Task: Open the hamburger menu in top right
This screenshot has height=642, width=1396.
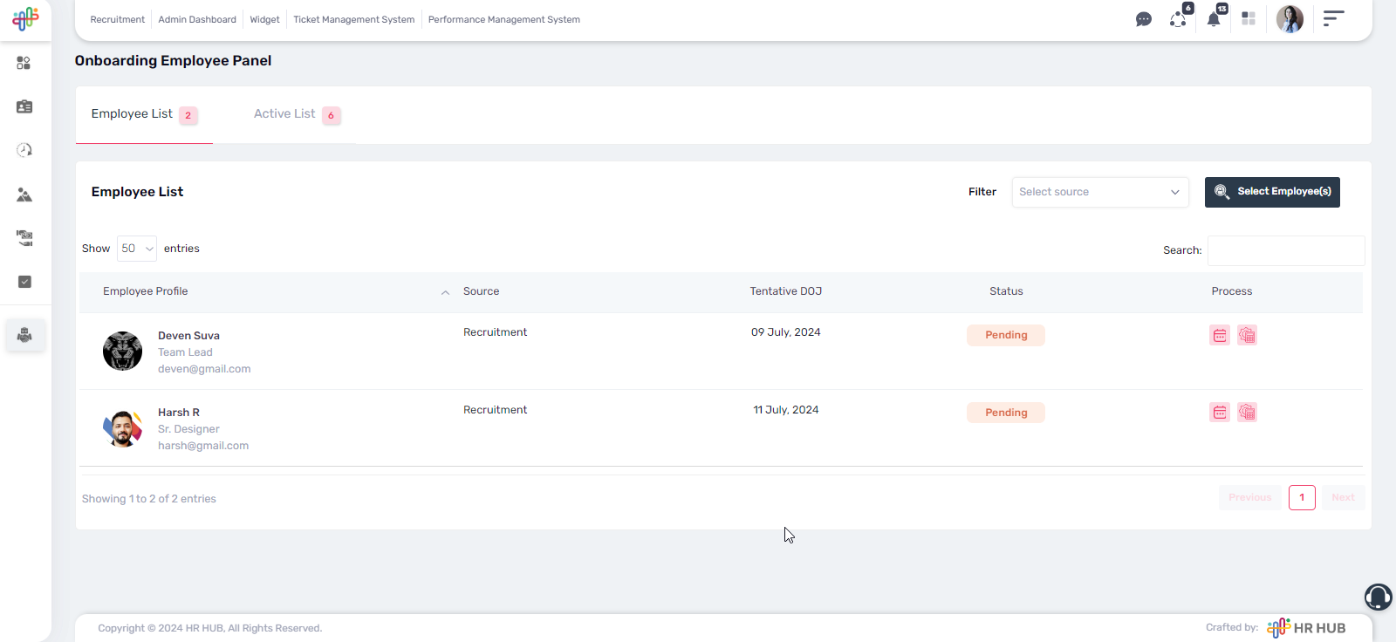Action: 1333,18
